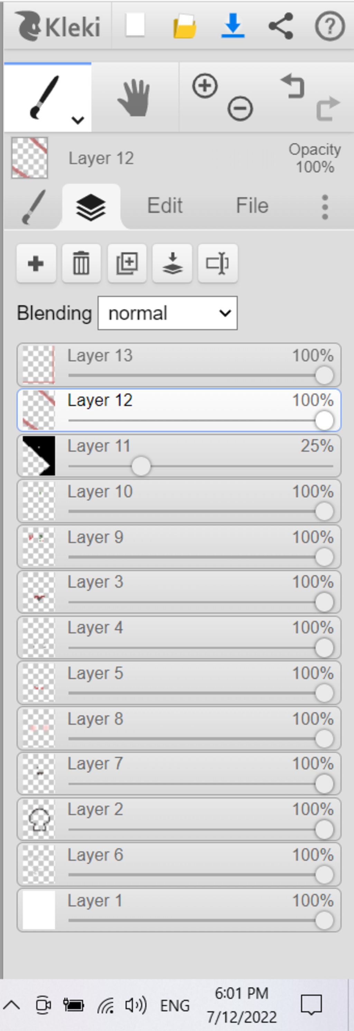Click the blue download/save image icon
The height and width of the screenshot is (1031, 354).
pyautogui.click(x=233, y=26)
